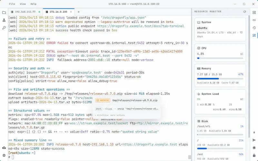Toggle the record circle icon

point(254,148)
